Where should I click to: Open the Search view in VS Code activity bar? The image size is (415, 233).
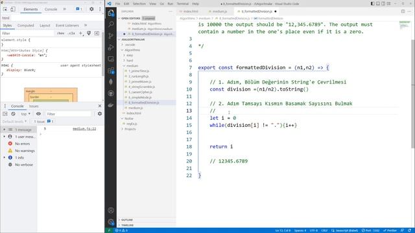[x=111, y=25]
